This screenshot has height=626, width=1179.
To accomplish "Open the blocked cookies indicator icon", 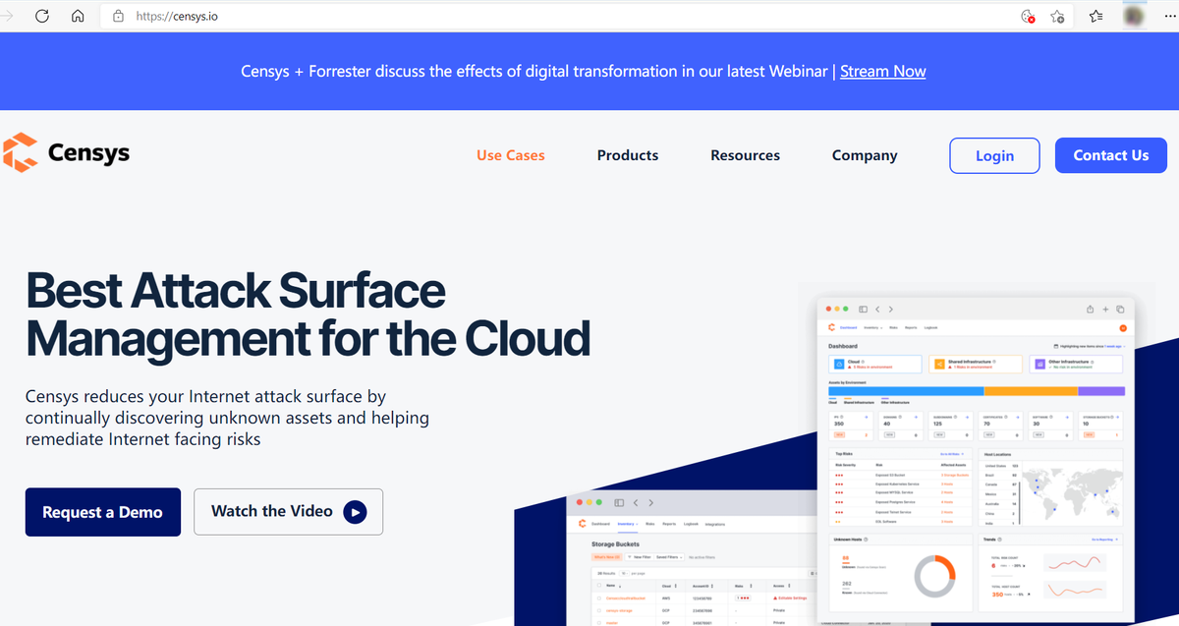I will pos(1028,16).
